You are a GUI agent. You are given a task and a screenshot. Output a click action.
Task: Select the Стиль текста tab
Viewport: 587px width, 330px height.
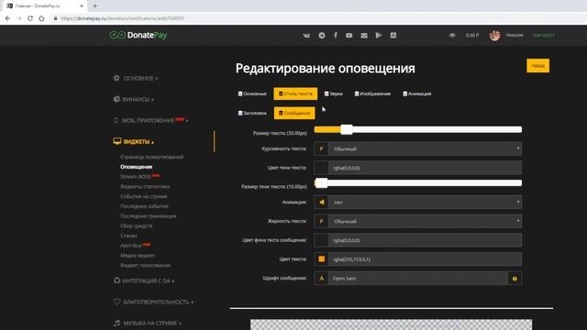click(295, 93)
